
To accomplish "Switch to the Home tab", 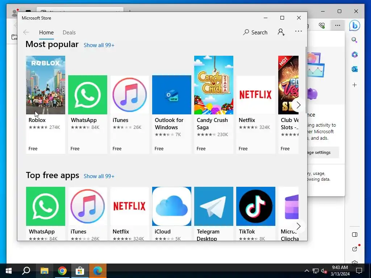I will (46, 32).
